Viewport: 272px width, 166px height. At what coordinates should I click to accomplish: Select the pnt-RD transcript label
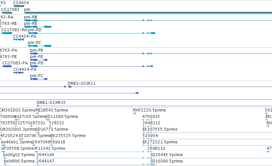(35, 30)
